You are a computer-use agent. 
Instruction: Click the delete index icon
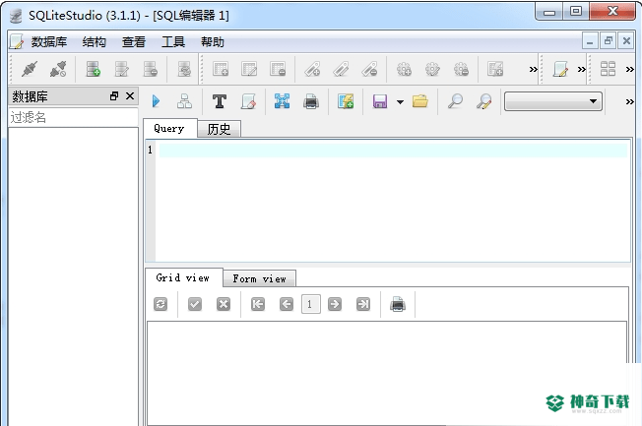[369, 69]
